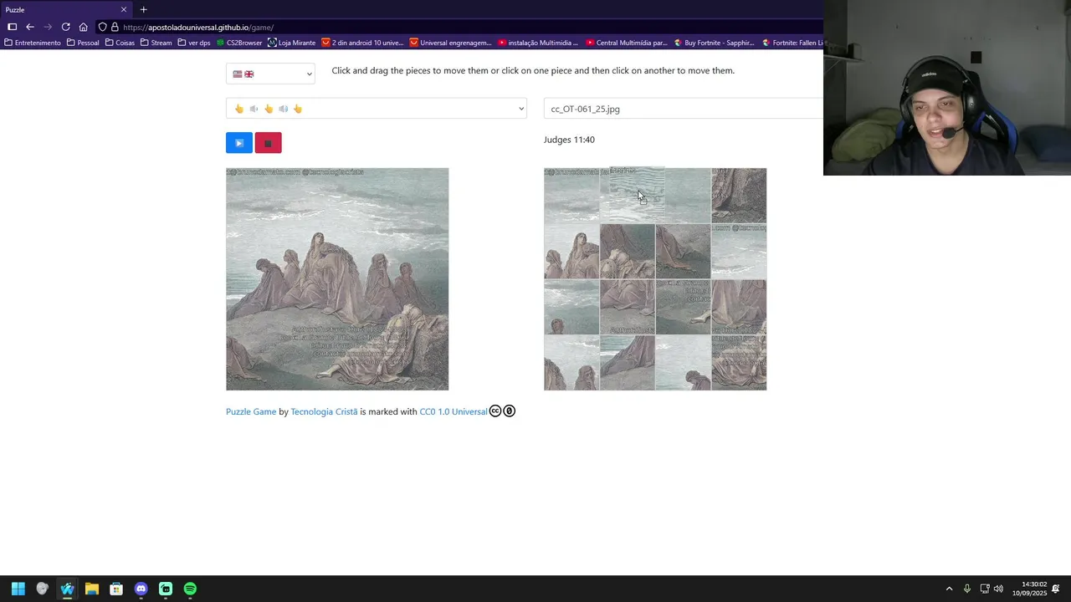Open File Explorer from the taskbar
Image resolution: width=1071 pixels, height=602 pixels.
(91, 589)
